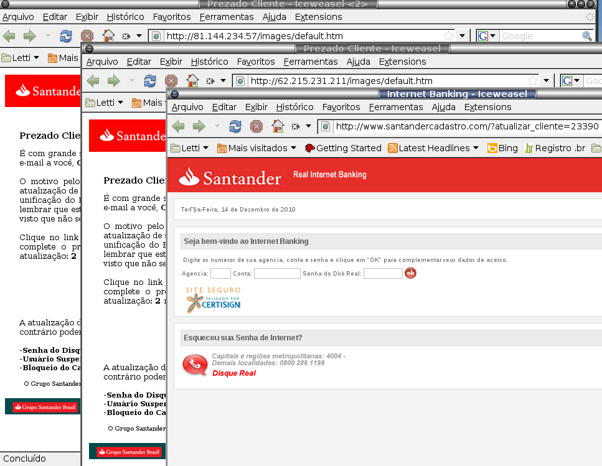Open Arquivo menu in the Internet Banking window

point(187,107)
